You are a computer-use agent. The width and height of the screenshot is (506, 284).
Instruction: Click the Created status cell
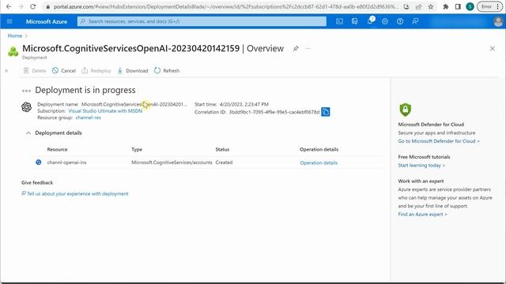tap(224, 163)
